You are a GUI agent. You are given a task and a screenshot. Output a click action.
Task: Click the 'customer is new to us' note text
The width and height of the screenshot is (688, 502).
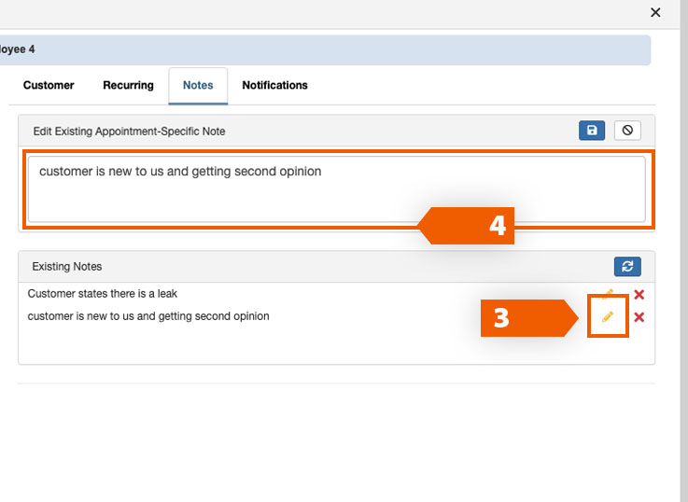(148, 316)
